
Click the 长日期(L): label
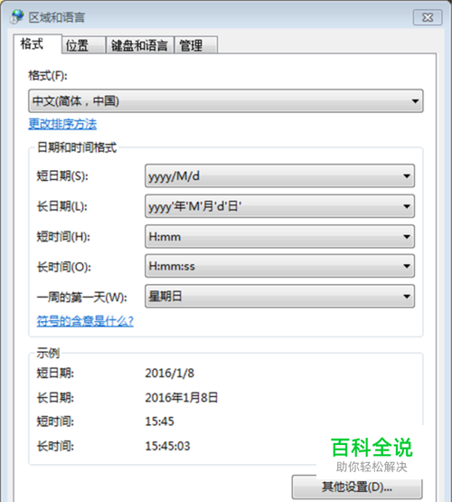tap(62, 206)
